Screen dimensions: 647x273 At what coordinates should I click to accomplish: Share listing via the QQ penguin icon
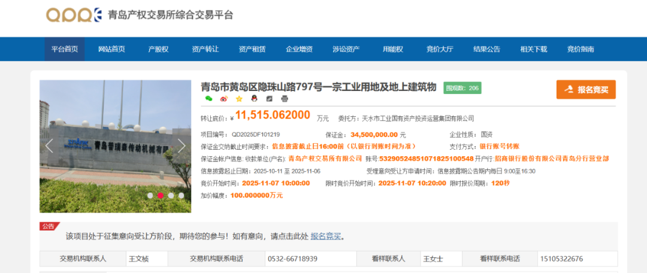pos(254,99)
